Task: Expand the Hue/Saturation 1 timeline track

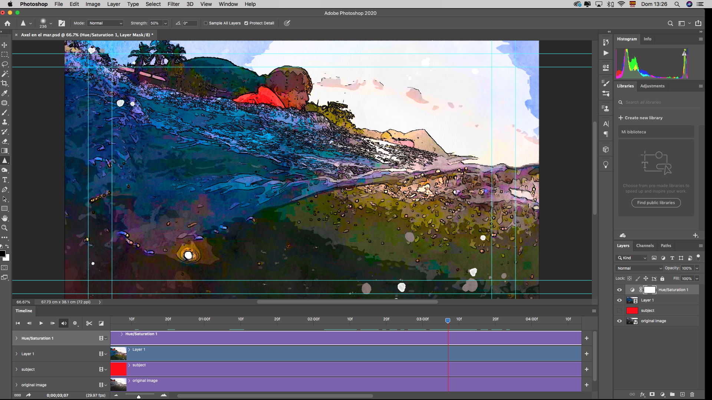Action: (16, 338)
